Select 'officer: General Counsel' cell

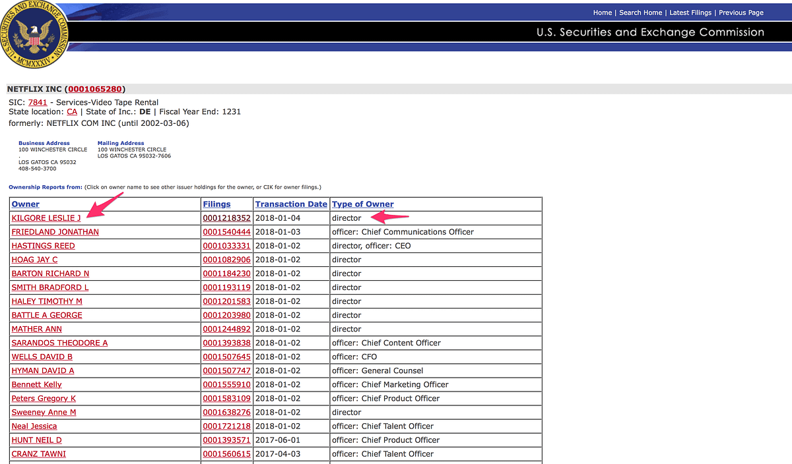pyautogui.click(x=436, y=370)
